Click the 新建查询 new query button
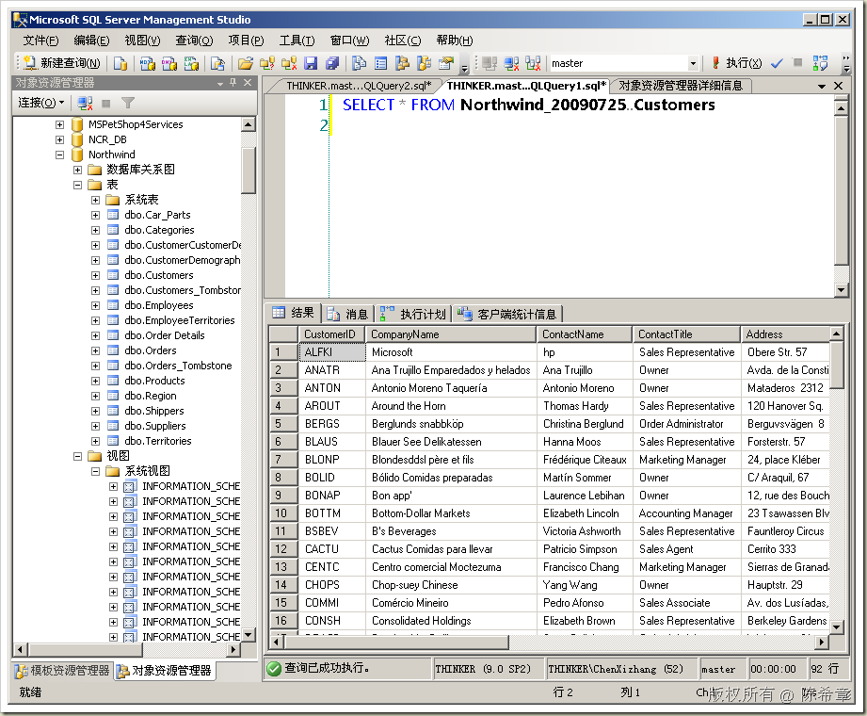 point(62,63)
